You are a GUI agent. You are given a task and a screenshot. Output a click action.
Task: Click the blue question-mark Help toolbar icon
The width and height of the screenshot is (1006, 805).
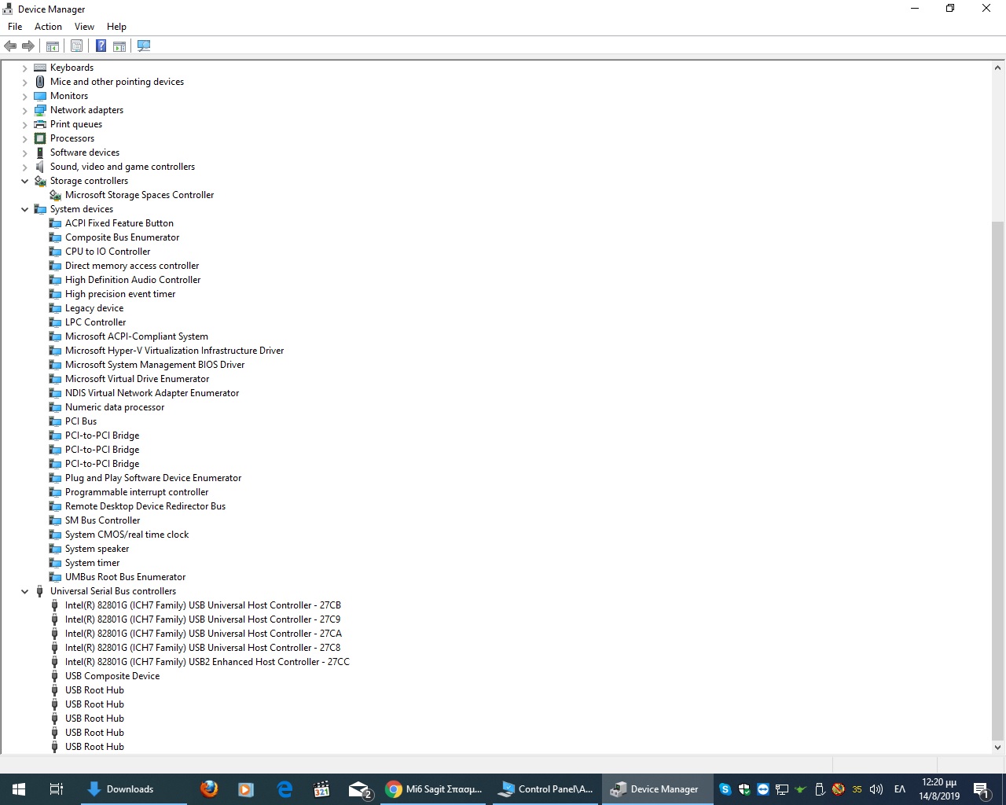(101, 46)
